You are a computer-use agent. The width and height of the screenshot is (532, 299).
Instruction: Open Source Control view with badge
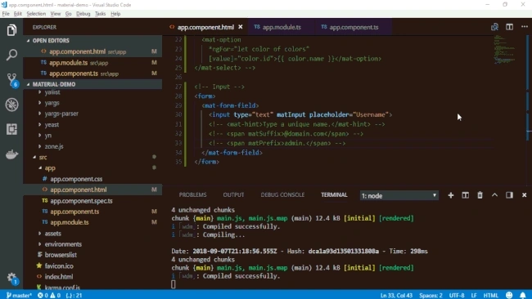coord(12,80)
